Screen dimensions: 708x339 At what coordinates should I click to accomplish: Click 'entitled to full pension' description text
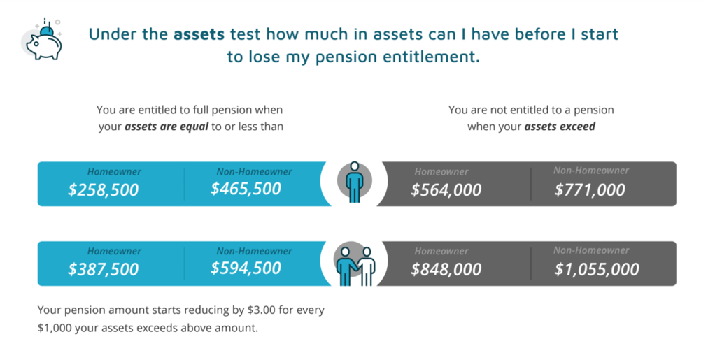click(x=190, y=118)
